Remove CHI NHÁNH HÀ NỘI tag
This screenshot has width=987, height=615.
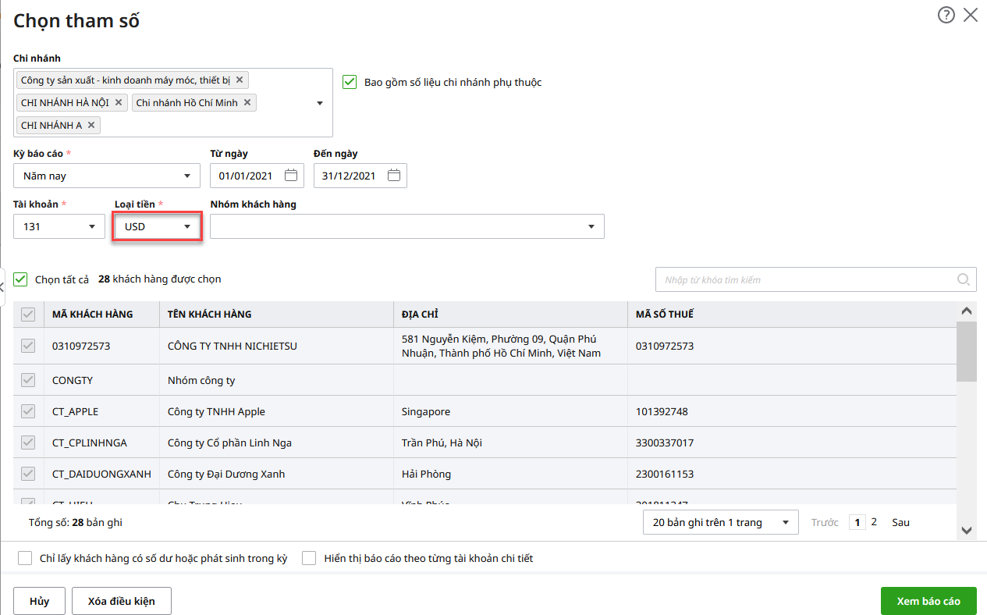(119, 102)
